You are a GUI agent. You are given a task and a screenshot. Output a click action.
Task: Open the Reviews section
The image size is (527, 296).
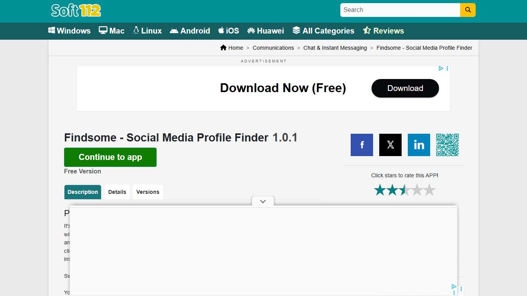click(383, 30)
